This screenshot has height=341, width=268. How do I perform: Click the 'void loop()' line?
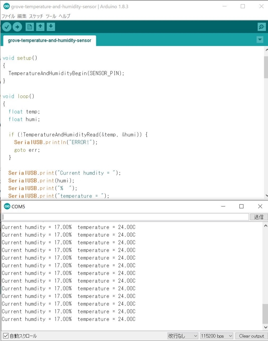18,96
